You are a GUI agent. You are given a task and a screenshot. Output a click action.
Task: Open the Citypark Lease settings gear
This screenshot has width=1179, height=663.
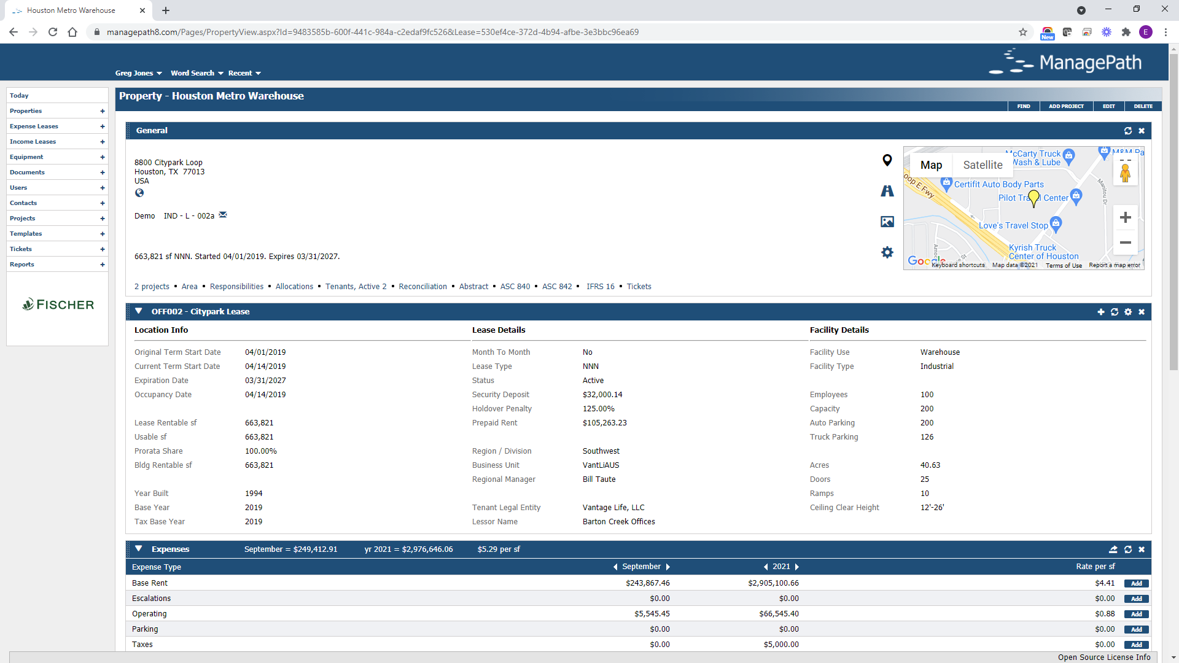(x=1128, y=312)
